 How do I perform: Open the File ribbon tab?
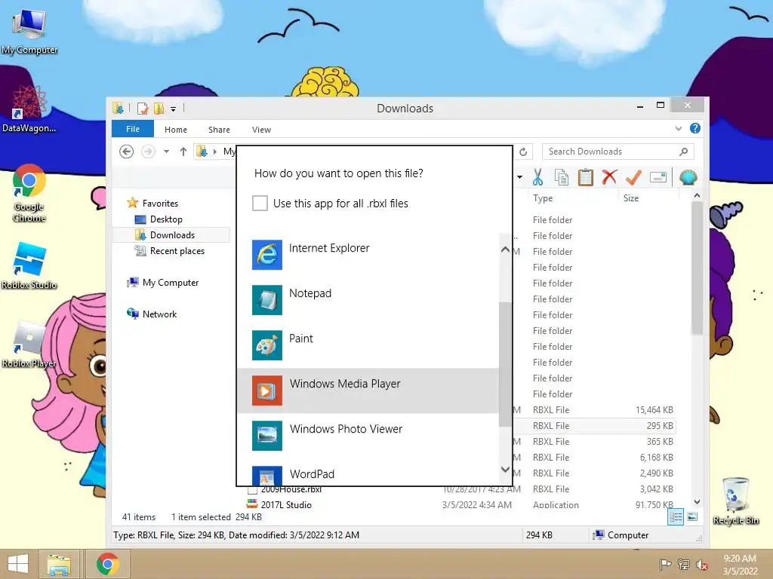tap(133, 129)
